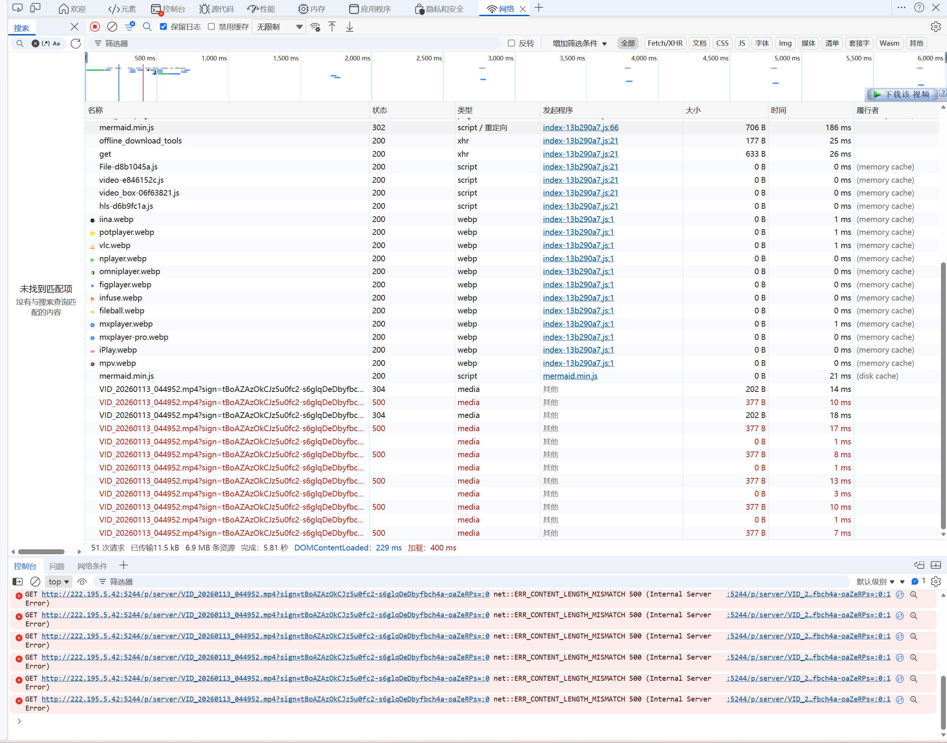Expand the 增加筛选条件 dropdown

[x=579, y=43]
